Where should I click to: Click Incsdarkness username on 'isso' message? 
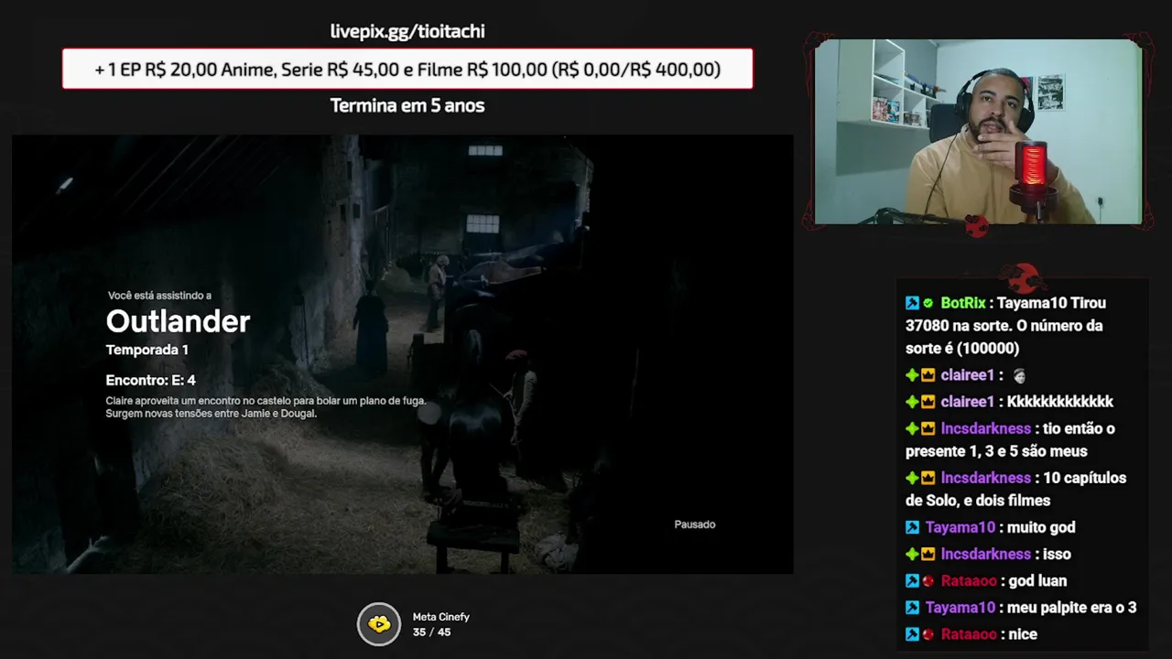[985, 554]
